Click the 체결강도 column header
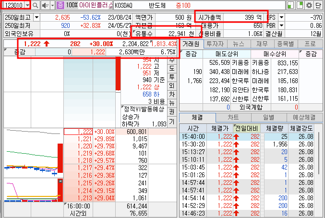The height and width of the screenshot is (218, 325). coord(301,129)
